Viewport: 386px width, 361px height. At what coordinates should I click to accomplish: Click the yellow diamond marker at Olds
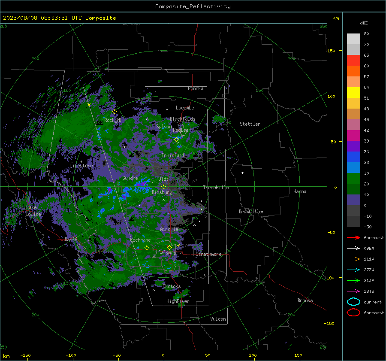pos(163,187)
